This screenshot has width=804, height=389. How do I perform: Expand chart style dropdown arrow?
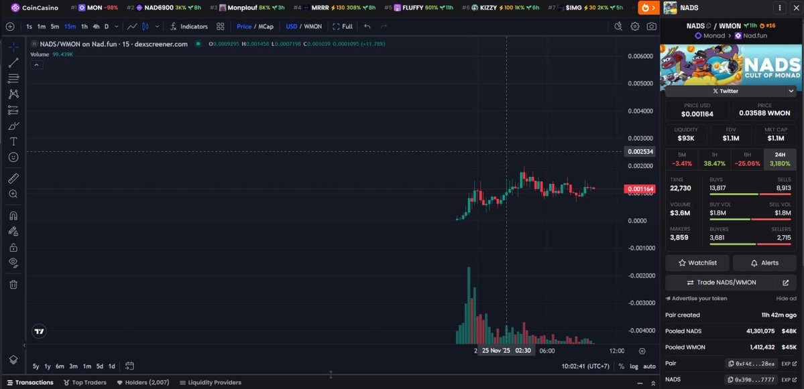(157, 27)
